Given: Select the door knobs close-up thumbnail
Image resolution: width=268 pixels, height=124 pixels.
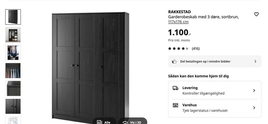Looking at the screenshot, I should [x=13, y=106].
